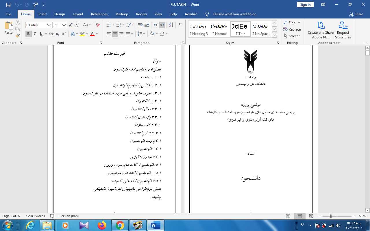The height and width of the screenshot is (231, 370).
Task: Save the document with Save icon
Action: pos(8,5)
